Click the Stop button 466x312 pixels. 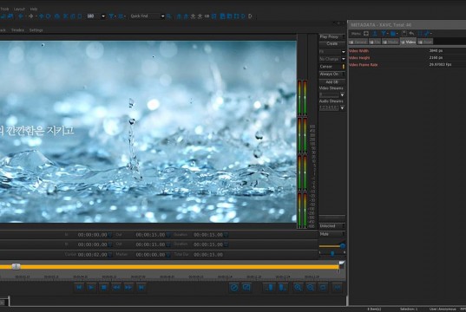[104, 288]
